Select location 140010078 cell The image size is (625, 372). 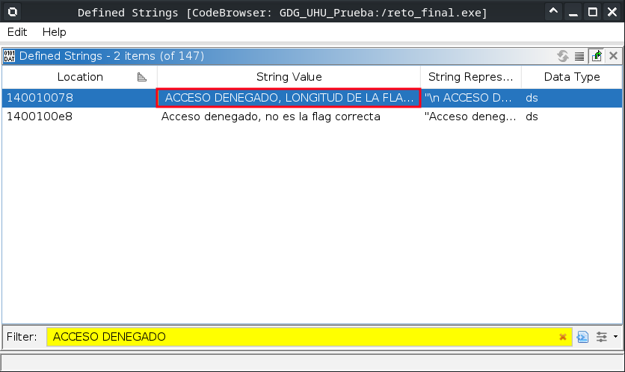[x=79, y=98]
